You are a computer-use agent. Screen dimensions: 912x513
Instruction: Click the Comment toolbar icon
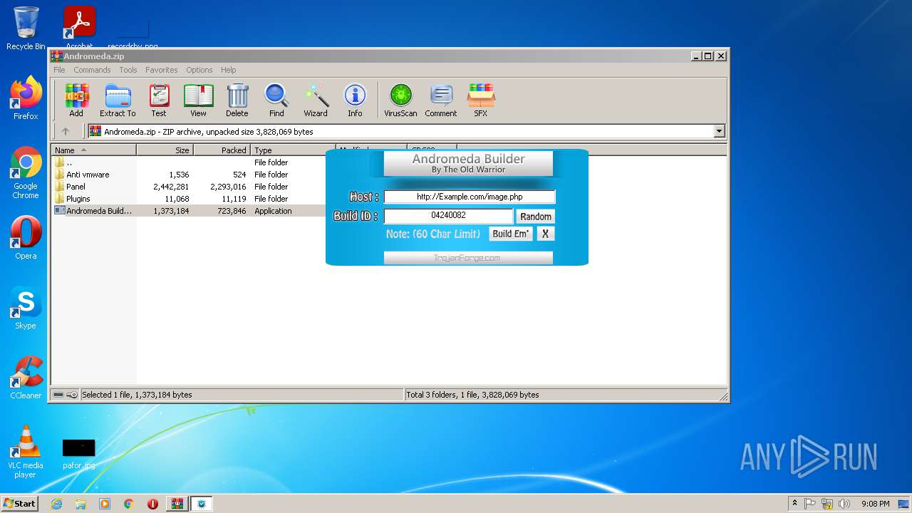441,100
